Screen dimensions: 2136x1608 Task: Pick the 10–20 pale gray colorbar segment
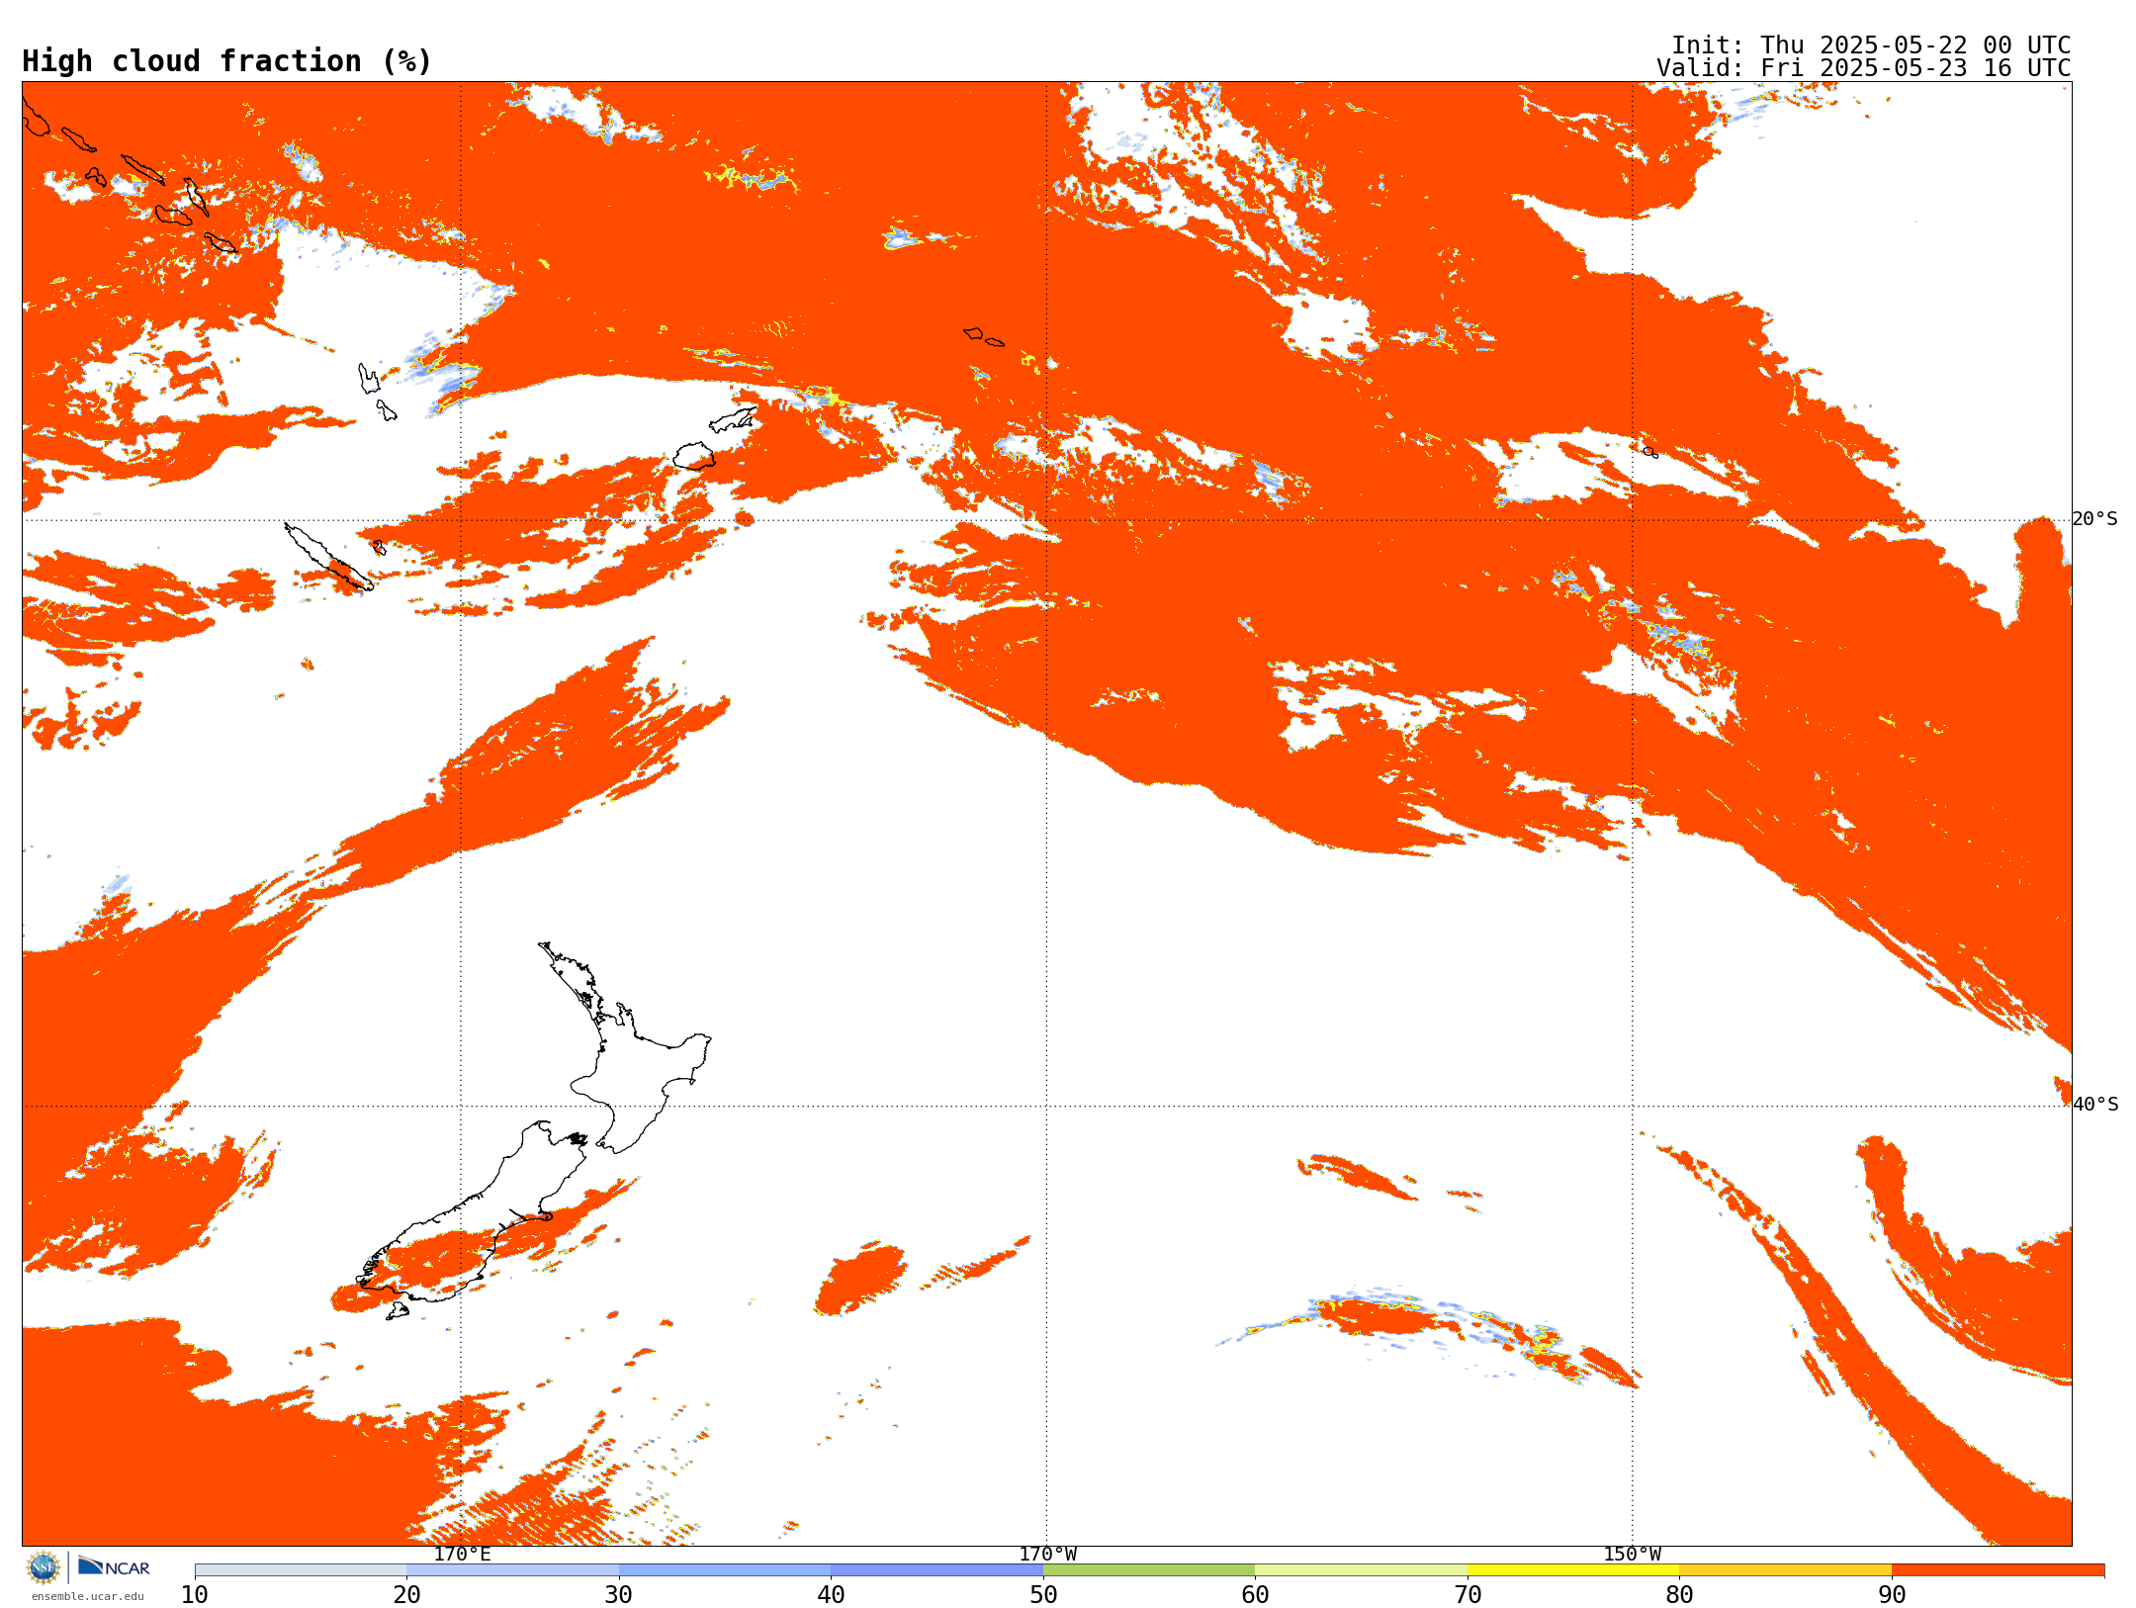[301, 1570]
